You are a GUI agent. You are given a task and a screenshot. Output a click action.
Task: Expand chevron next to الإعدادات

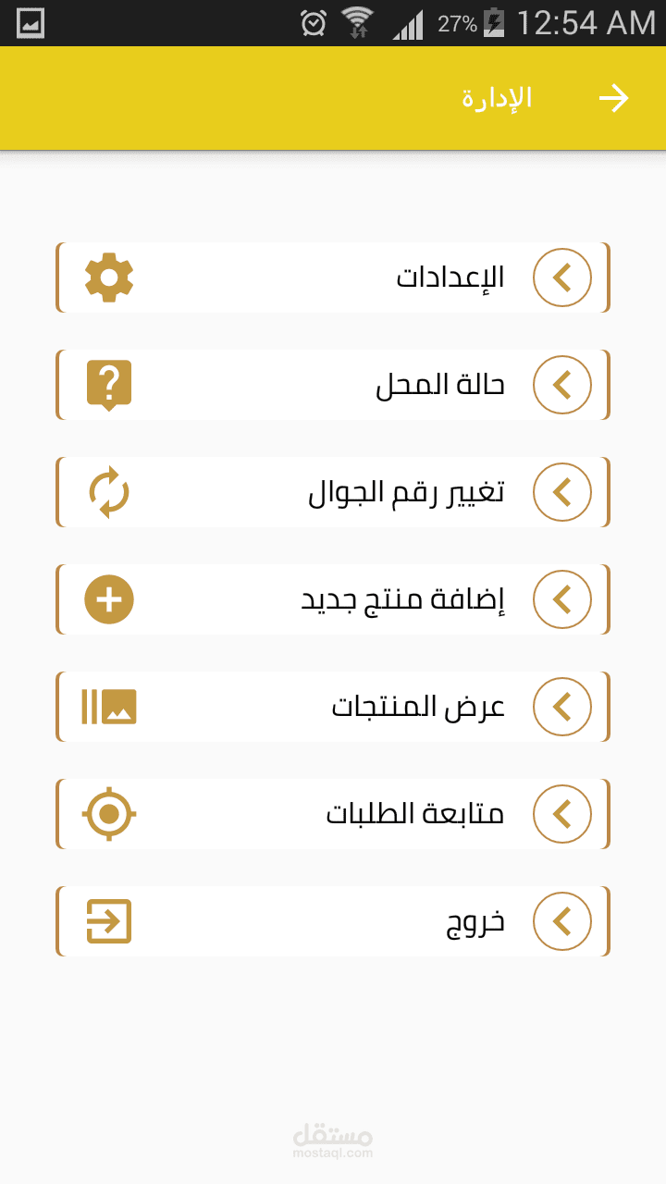click(x=562, y=277)
